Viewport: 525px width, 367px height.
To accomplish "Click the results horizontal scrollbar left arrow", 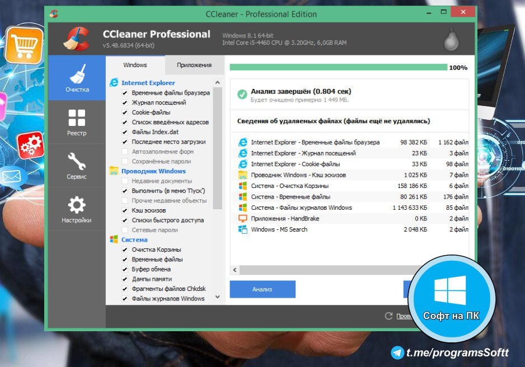I will pyautogui.click(x=235, y=270).
